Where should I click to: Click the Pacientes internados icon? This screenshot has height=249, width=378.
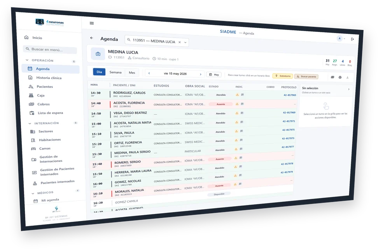point(35,184)
